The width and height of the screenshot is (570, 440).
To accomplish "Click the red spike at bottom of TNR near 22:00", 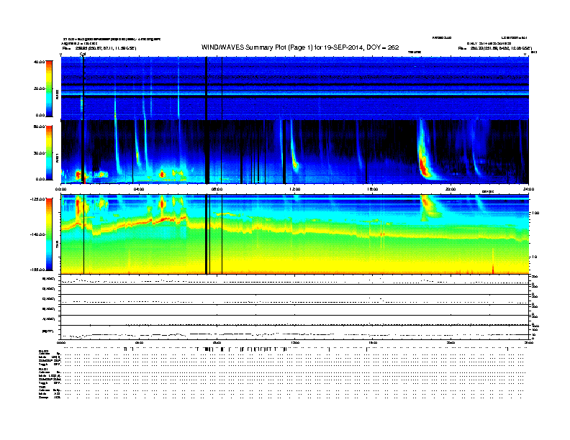I will (493, 269).
